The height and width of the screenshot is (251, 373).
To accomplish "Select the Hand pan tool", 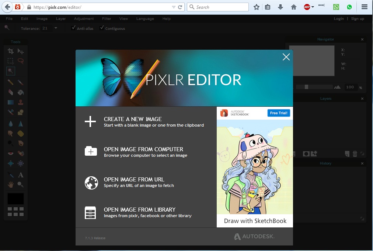I will click(x=10, y=184).
